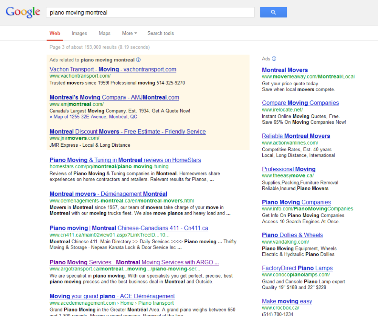Click info icon next to right-side Ads
Screen dimensions: 378x316
274,58
